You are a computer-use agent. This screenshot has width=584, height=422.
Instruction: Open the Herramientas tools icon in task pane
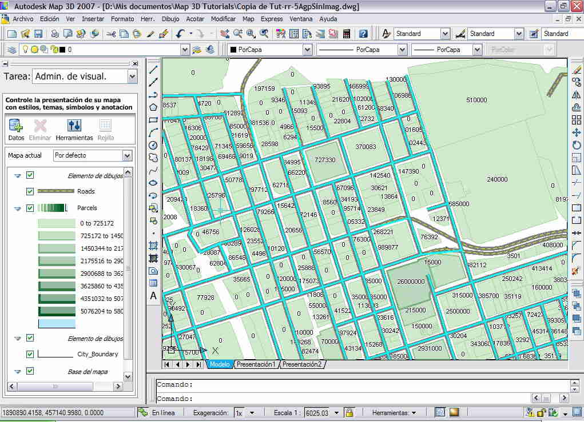(x=74, y=126)
